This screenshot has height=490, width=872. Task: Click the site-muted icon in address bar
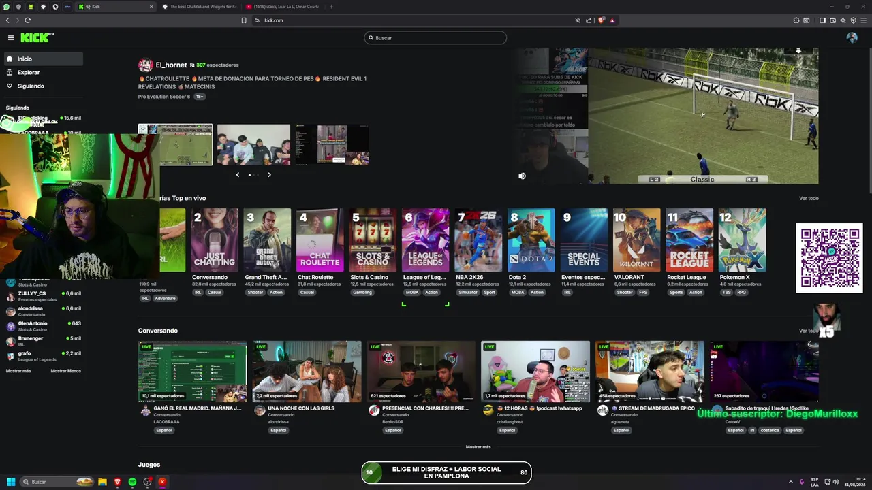(578, 20)
